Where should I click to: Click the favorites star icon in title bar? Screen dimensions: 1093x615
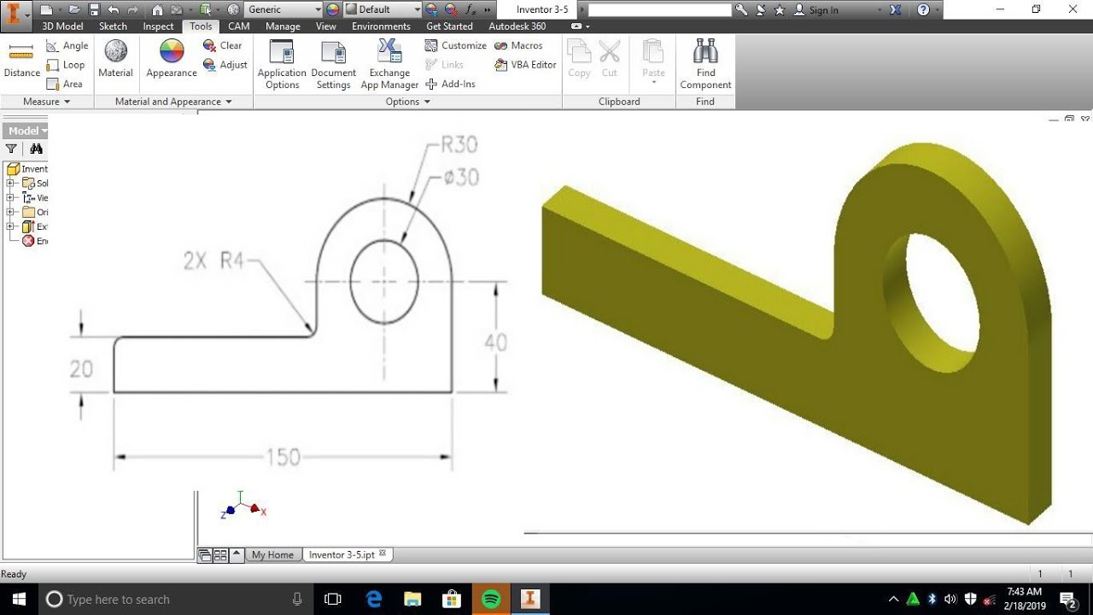click(x=779, y=10)
